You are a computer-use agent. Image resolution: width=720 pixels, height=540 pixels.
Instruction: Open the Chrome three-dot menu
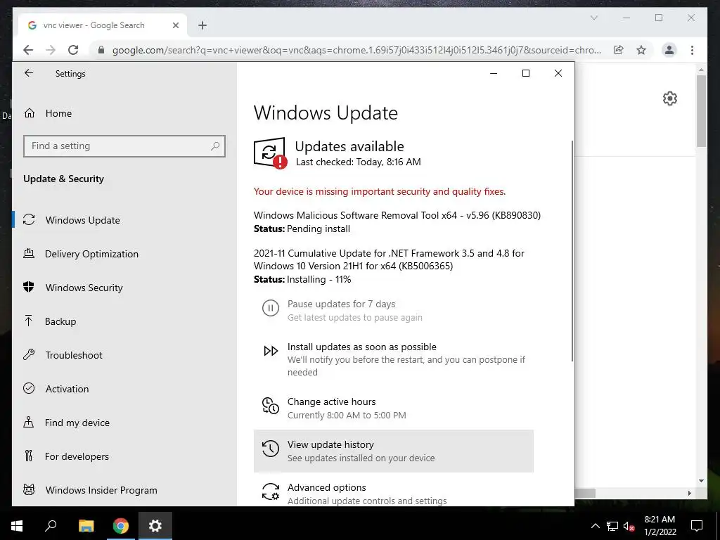tap(692, 50)
